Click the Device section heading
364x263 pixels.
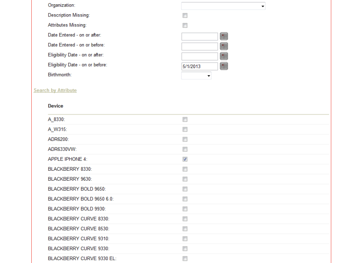coord(55,106)
